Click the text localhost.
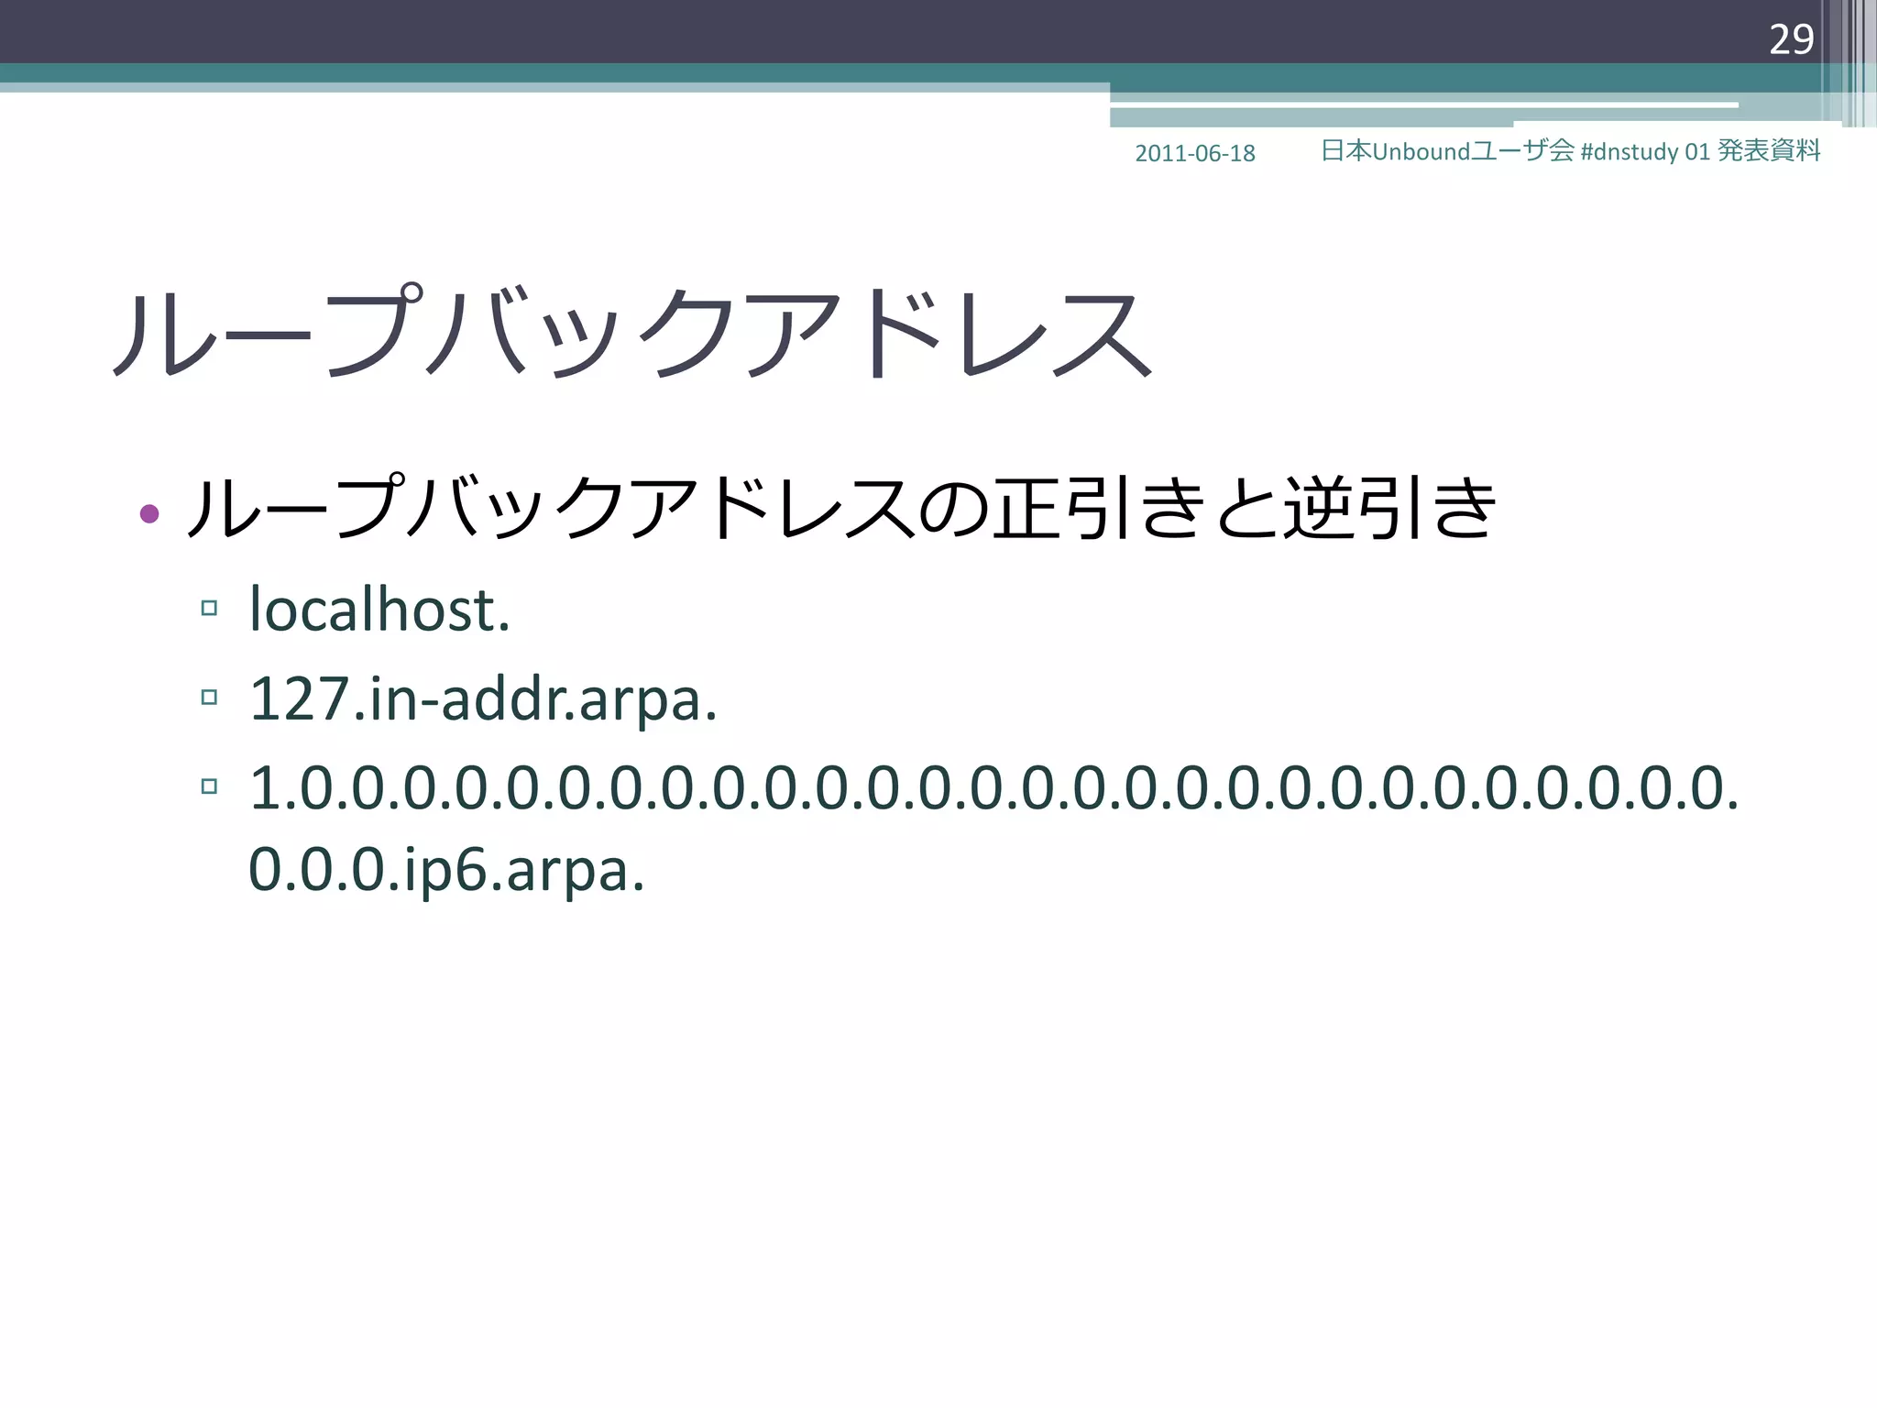This screenshot has height=1408, width=1877. coord(379,609)
